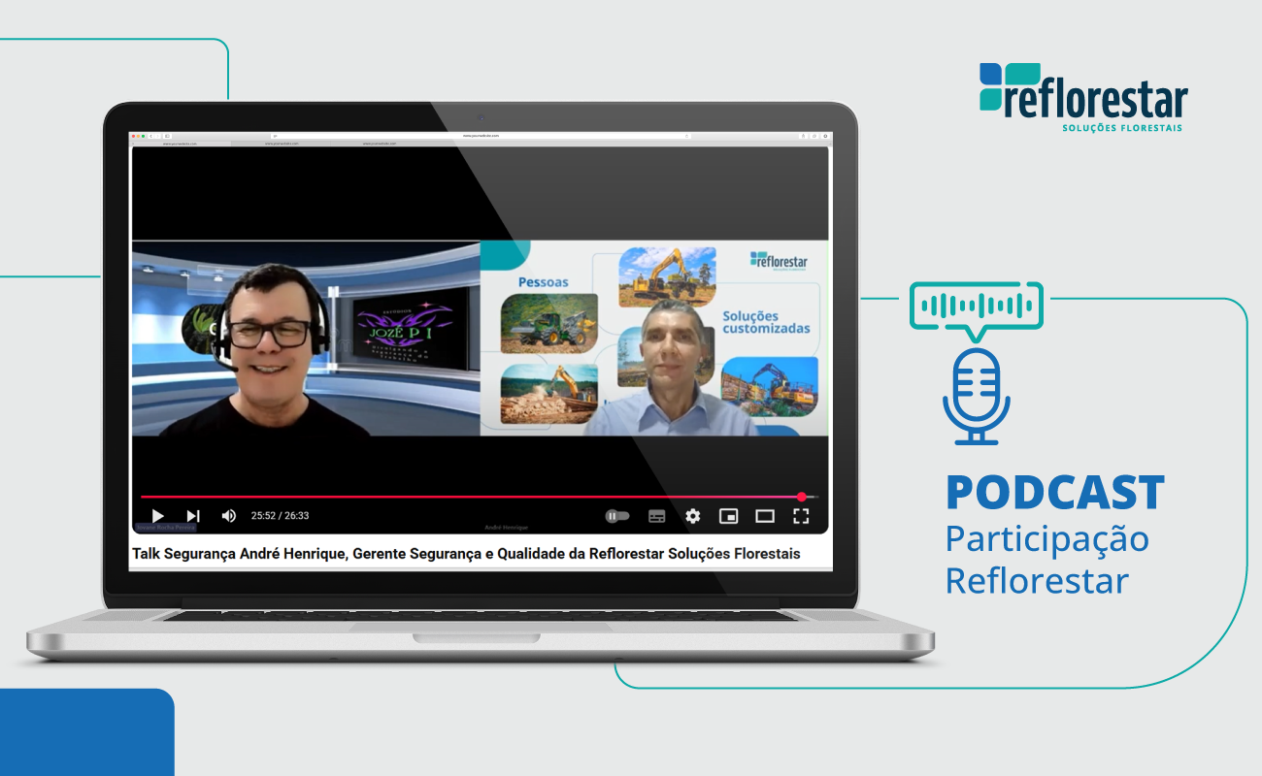The width and height of the screenshot is (1262, 776).
Task: Click the 25:52 / 26:33 time display
Action: [x=280, y=516]
